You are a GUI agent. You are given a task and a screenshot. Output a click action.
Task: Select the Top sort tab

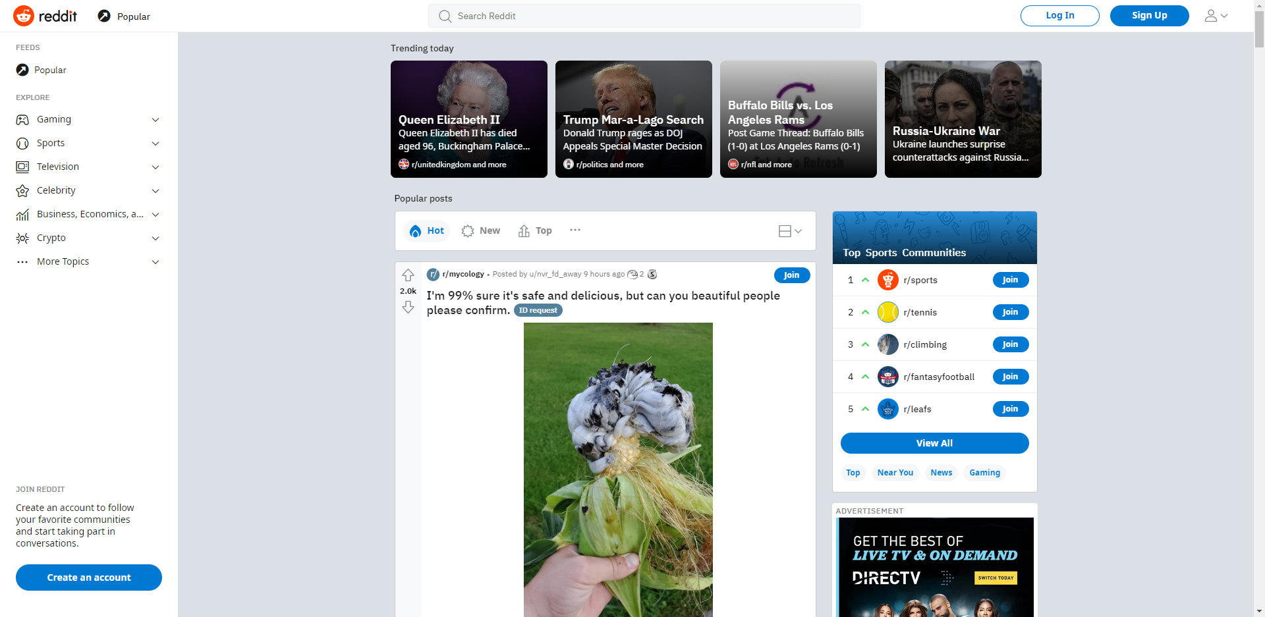click(535, 231)
